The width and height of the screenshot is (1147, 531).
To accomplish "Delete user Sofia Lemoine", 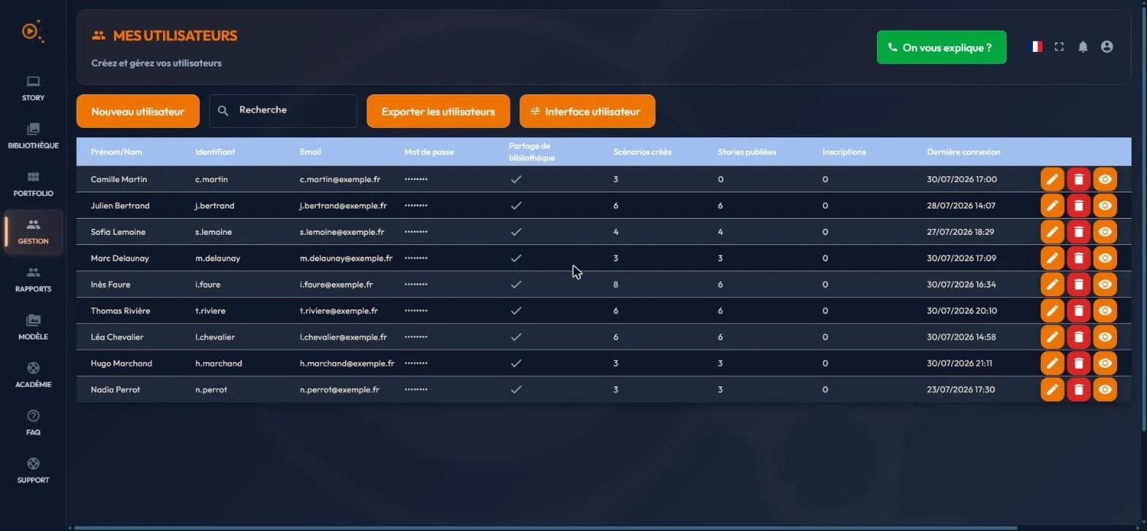I will point(1078,232).
